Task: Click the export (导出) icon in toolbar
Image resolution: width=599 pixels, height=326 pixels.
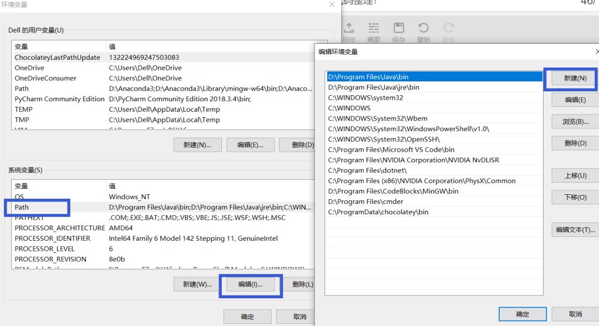Action: point(349,29)
